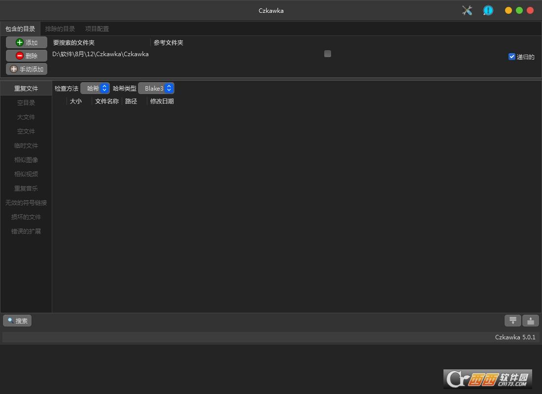Select the D:\软件\8月\12\Czkawka\Czkawka folder row
Screen dimensions: 542x394
[x=278, y=54]
